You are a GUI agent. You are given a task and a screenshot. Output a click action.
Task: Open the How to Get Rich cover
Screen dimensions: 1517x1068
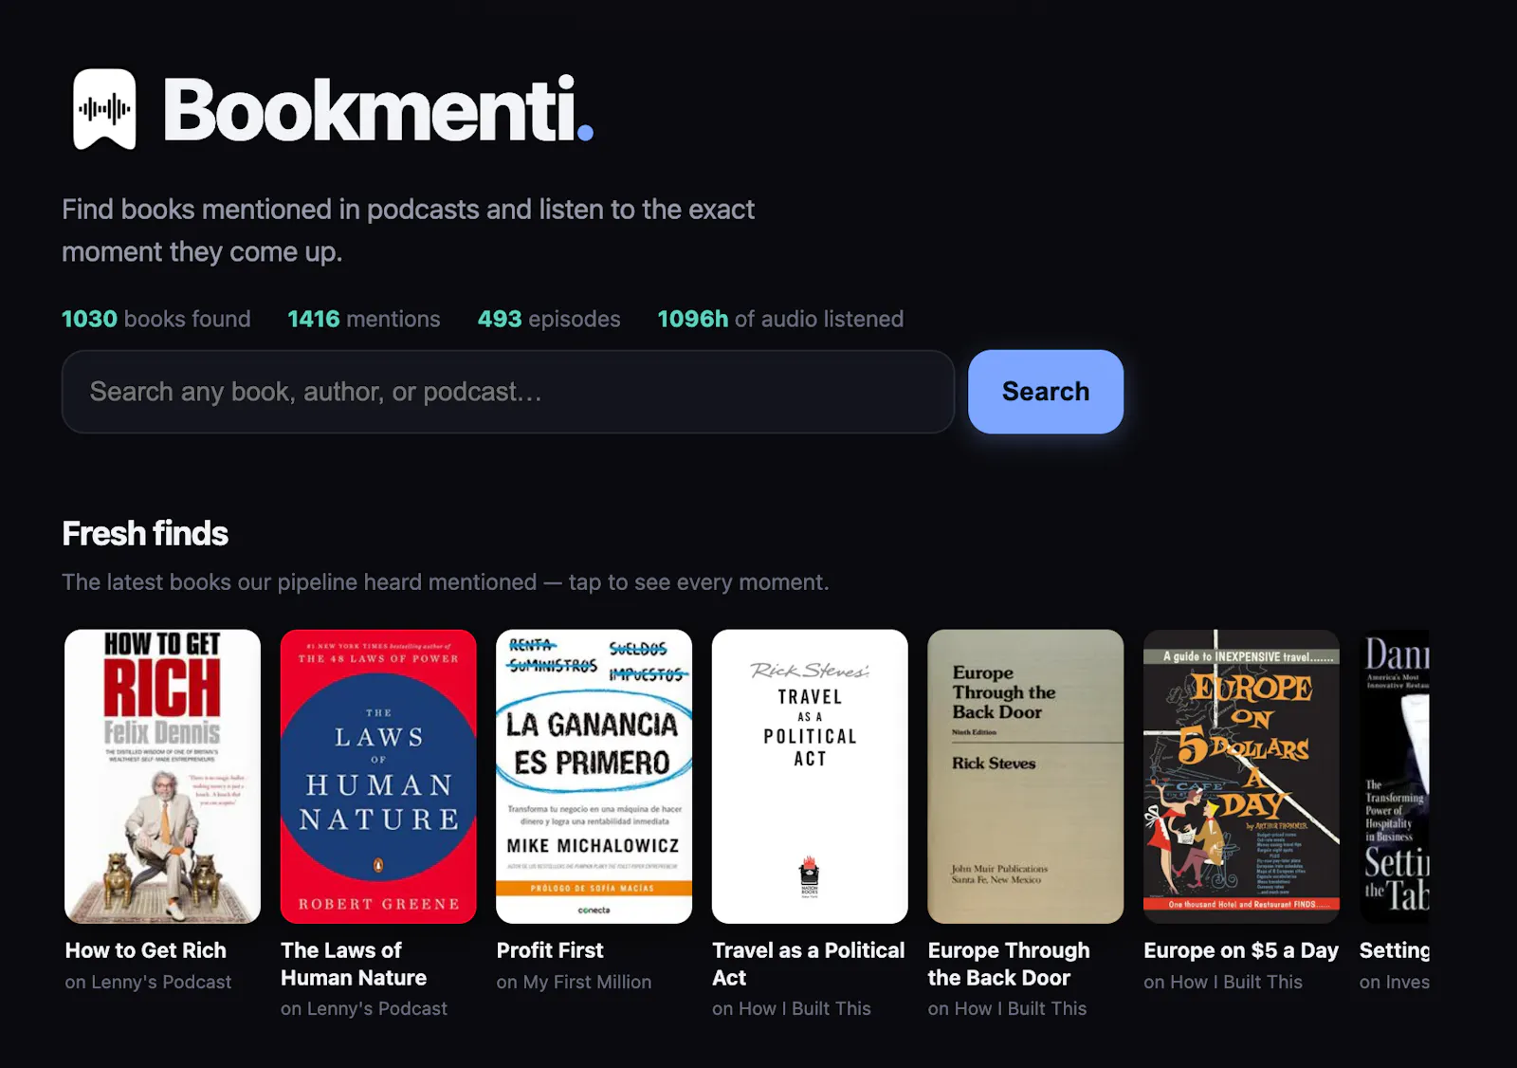pyautogui.click(x=162, y=776)
